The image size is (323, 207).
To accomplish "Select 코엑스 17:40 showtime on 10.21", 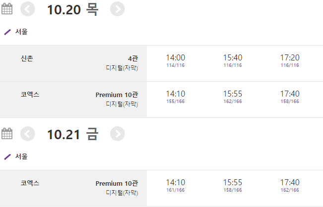I will pyautogui.click(x=290, y=185).
